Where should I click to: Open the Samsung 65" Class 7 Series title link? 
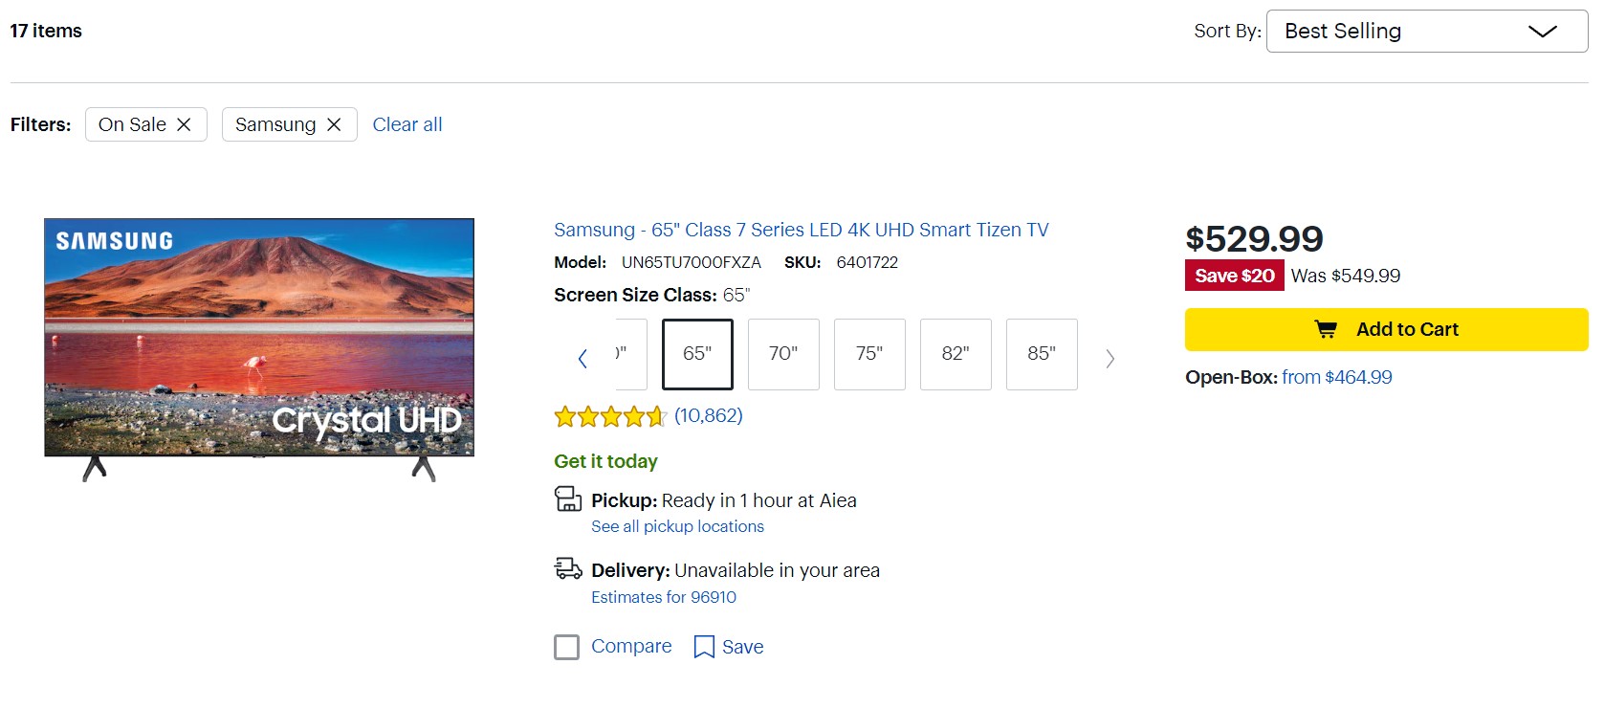(801, 230)
